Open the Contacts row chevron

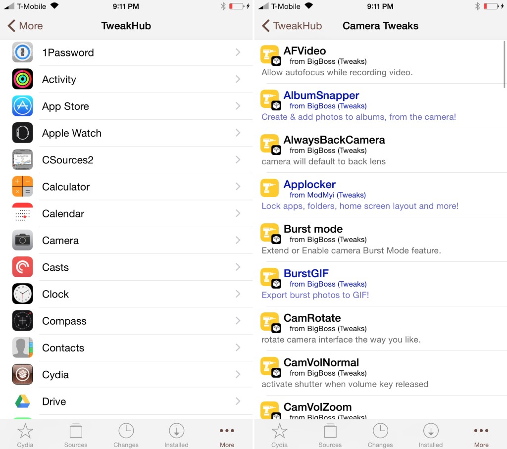238,347
